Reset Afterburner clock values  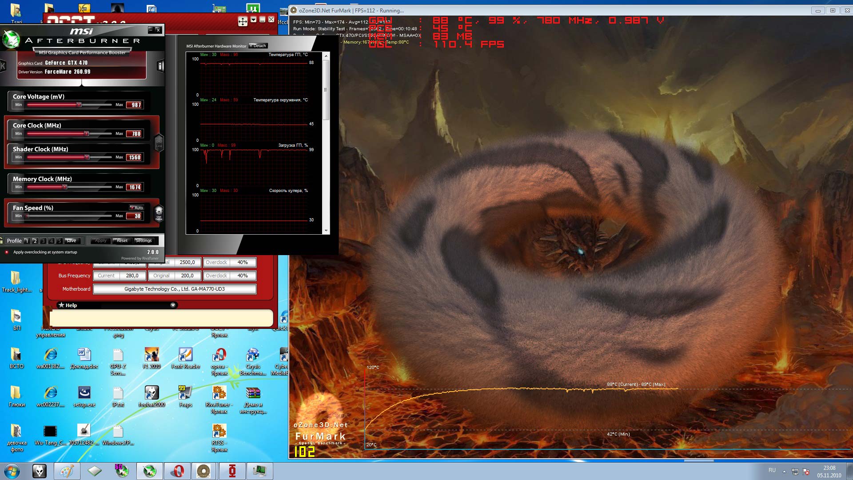(122, 240)
